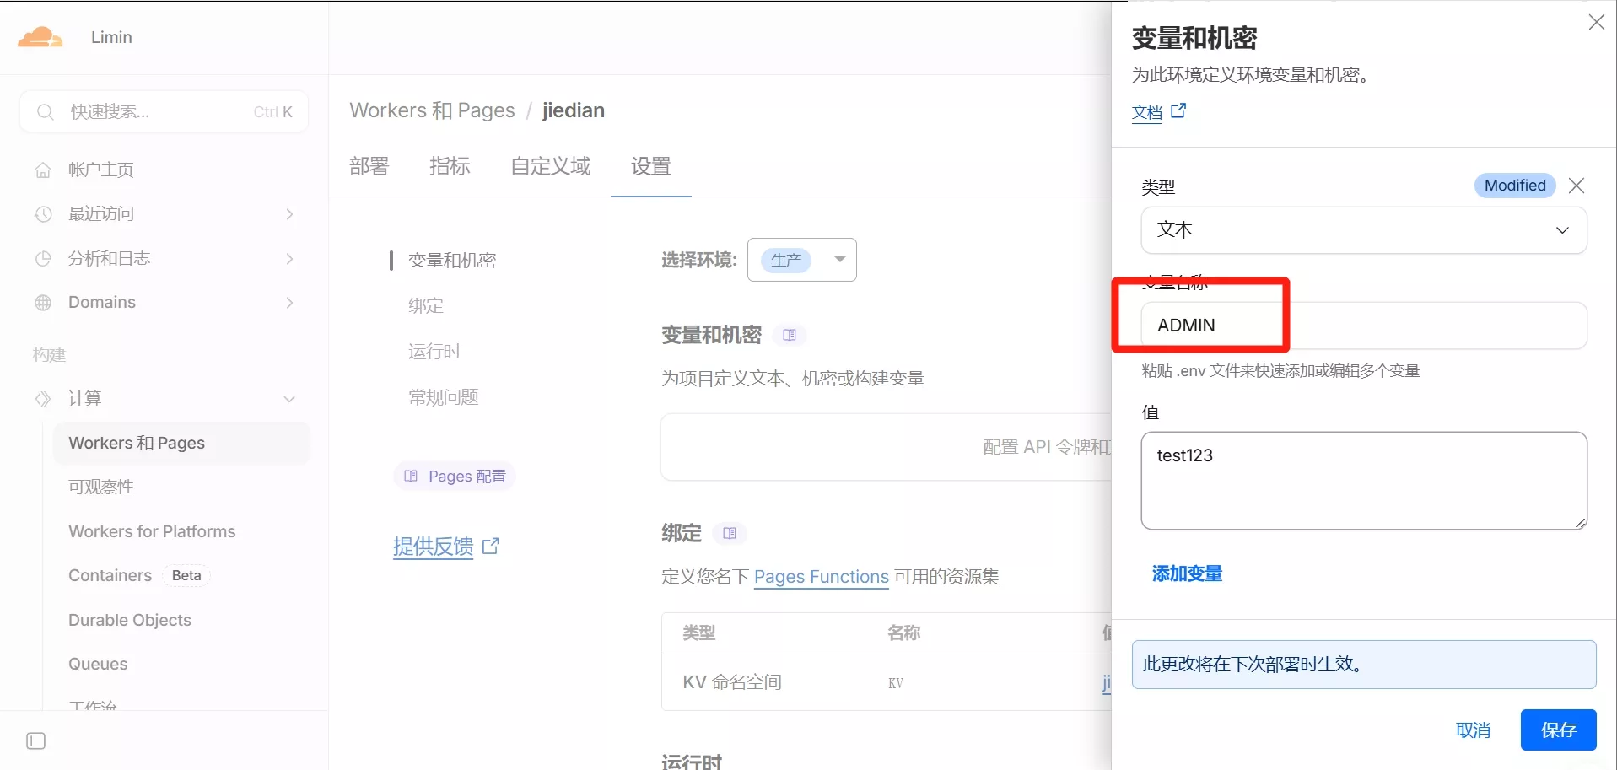1617x770 pixels.
Task: Switch to the 指标 tab
Action: pos(450,166)
